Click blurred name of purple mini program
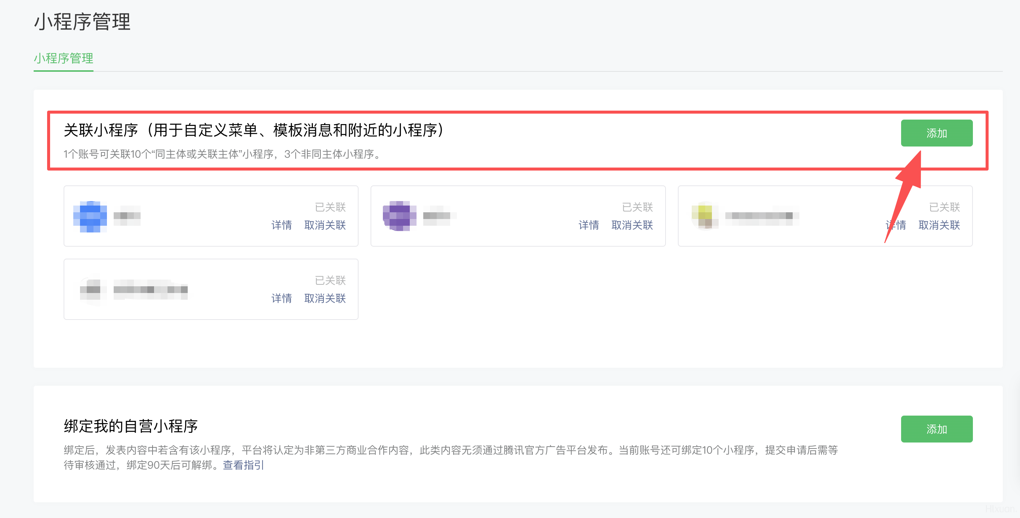Image resolution: width=1020 pixels, height=518 pixels. [x=437, y=216]
